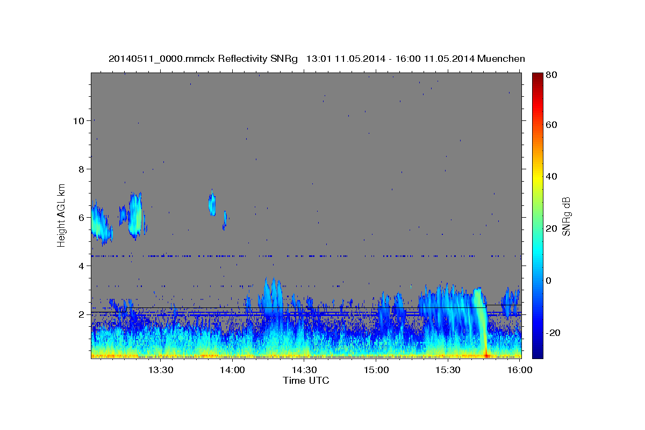Click the 'Muenchen' location label in title

click(501, 59)
